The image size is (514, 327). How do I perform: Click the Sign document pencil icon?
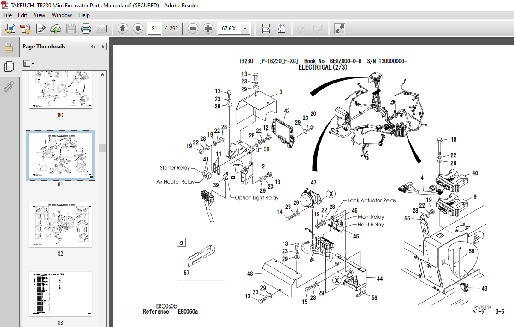pos(41,29)
